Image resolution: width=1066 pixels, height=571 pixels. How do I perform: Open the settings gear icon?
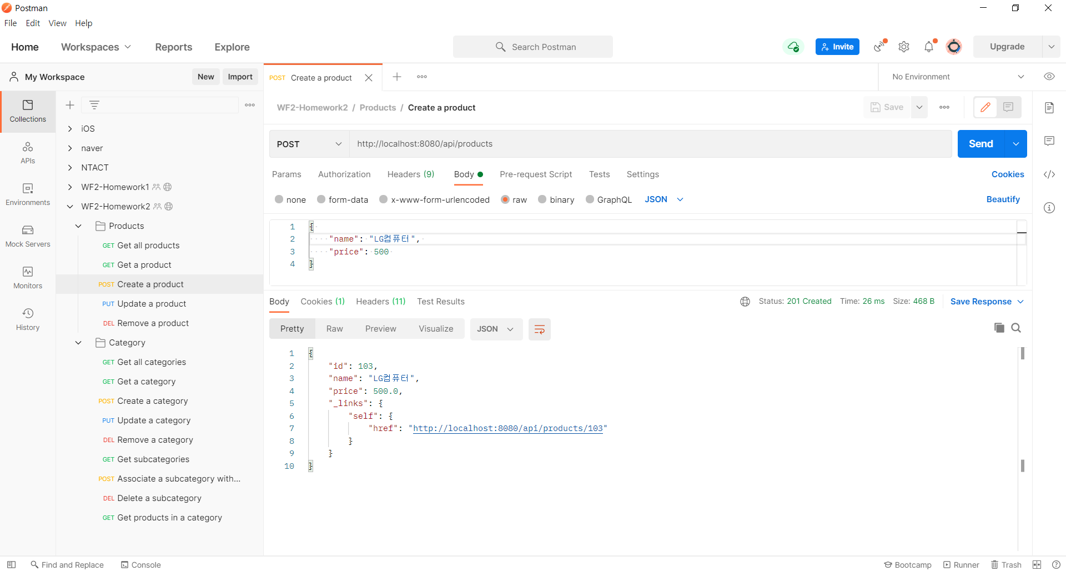(x=904, y=47)
